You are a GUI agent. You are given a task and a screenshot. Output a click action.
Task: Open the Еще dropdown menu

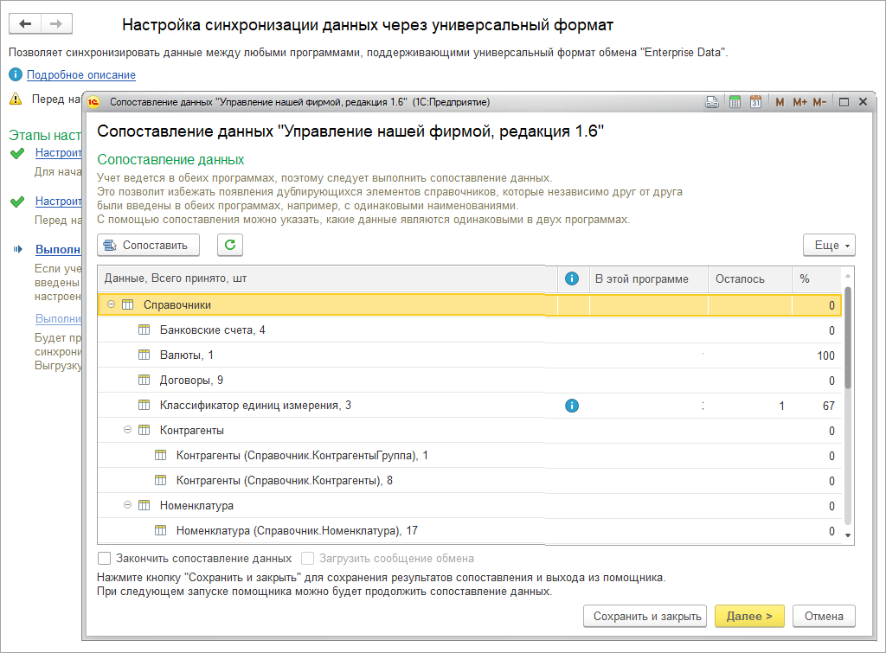(x=828, y=246)
